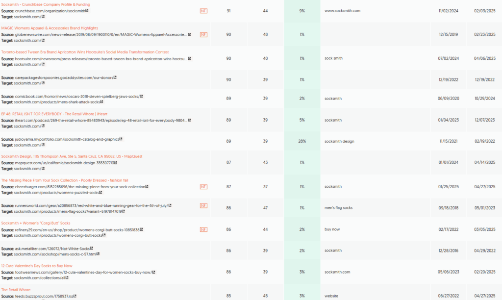Screen dimensions: 502x300
Task: Click NF badge in the runnersworld row
Action: (203, 205)
